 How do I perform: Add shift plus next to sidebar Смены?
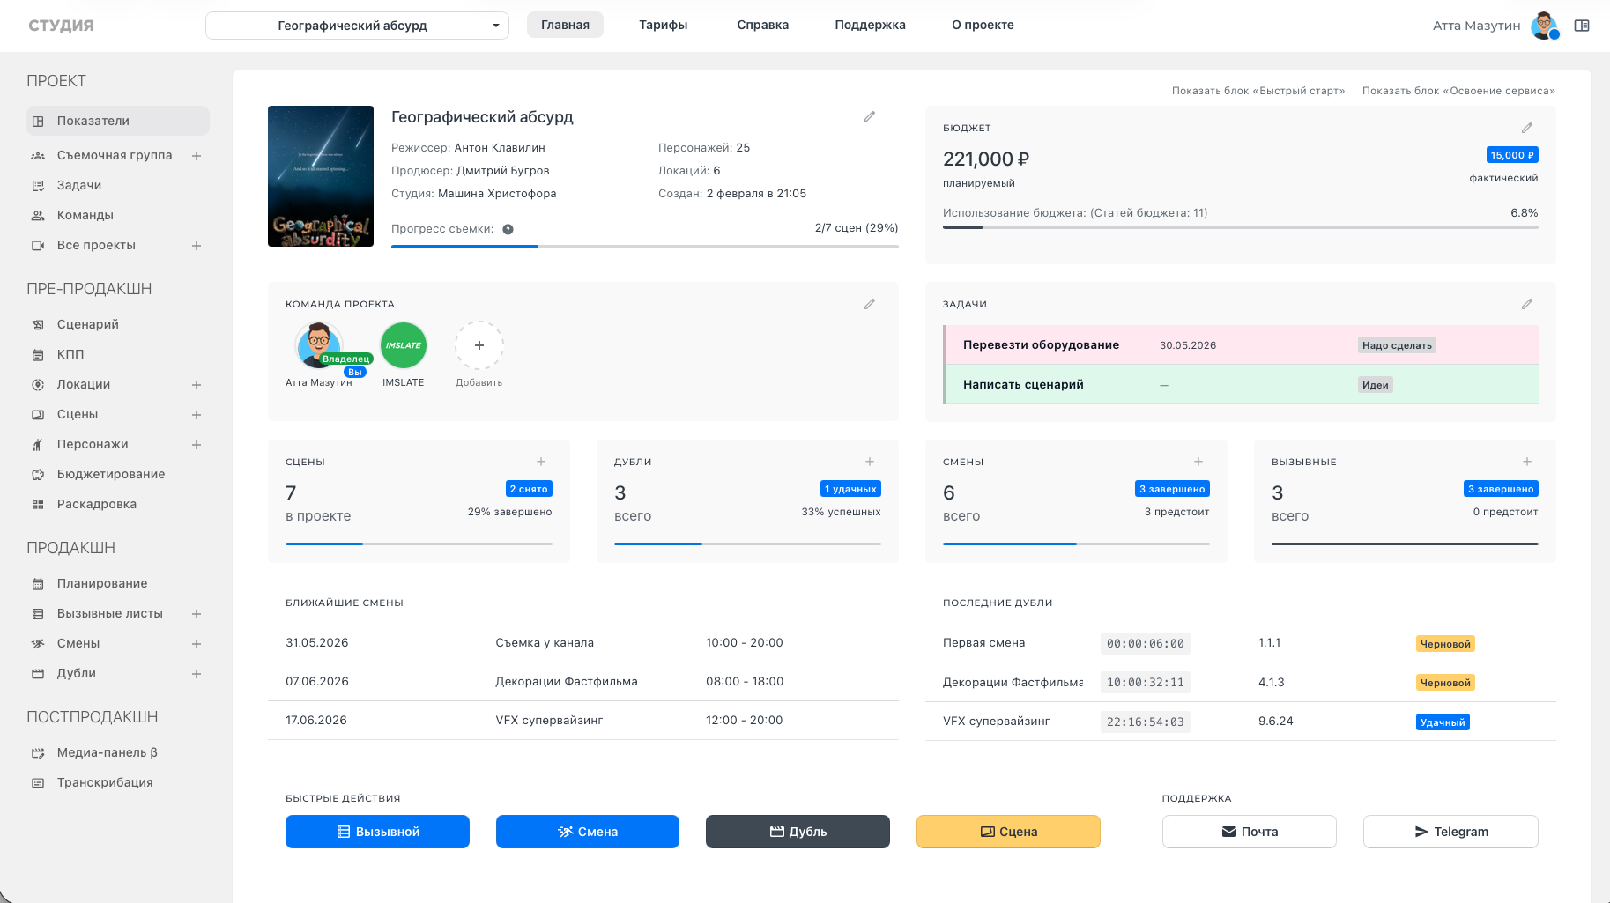point(197,644)
